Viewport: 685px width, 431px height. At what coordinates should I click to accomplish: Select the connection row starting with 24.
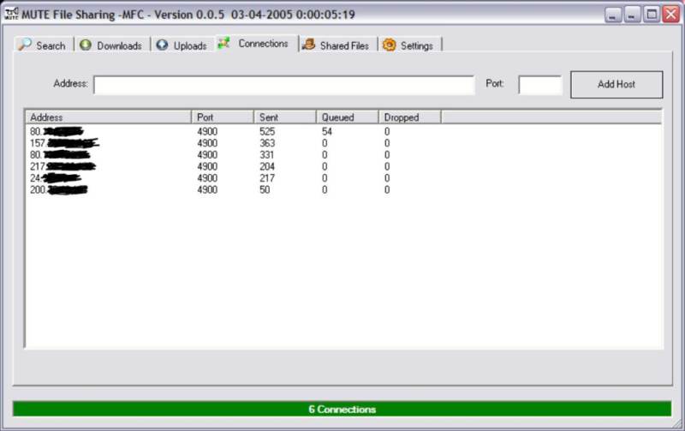(x=343, y=178)
